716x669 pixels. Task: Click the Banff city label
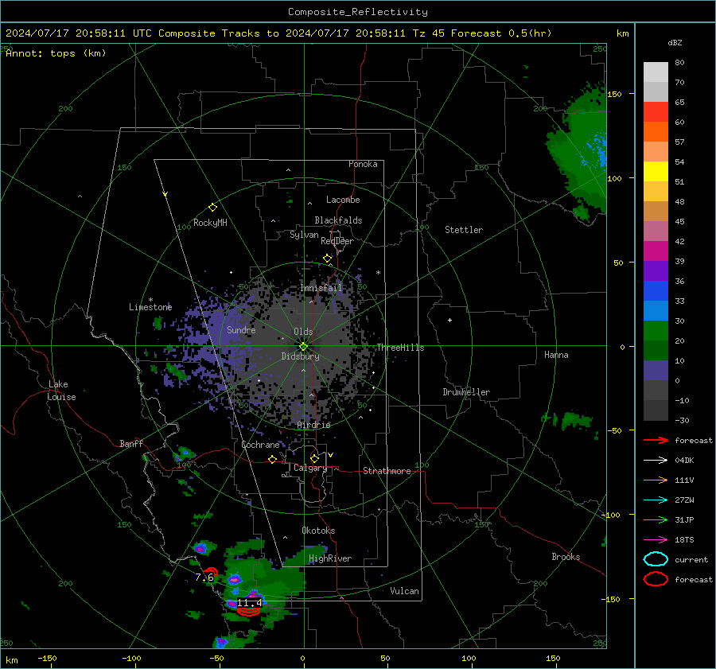pos(131,444)
